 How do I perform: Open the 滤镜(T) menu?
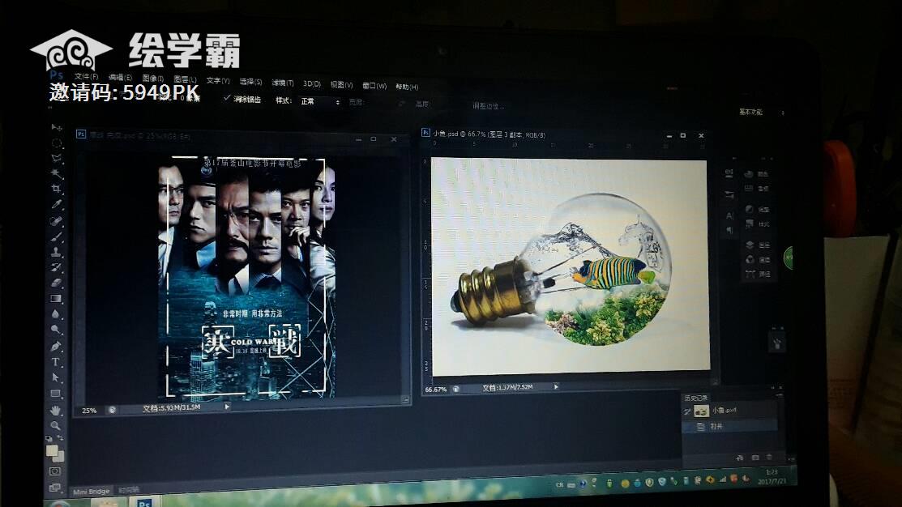tap(283, 83)
